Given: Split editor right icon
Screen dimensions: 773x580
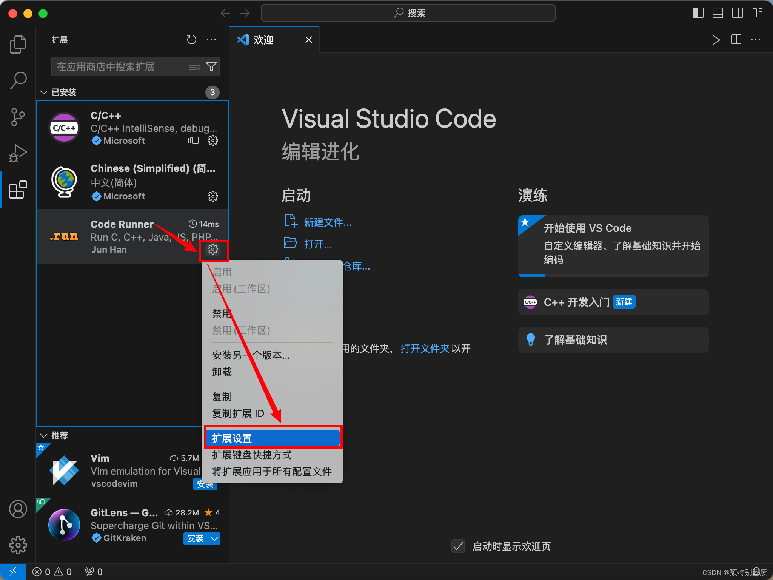Looking at the screenshot, I should (x=736, y=40).
